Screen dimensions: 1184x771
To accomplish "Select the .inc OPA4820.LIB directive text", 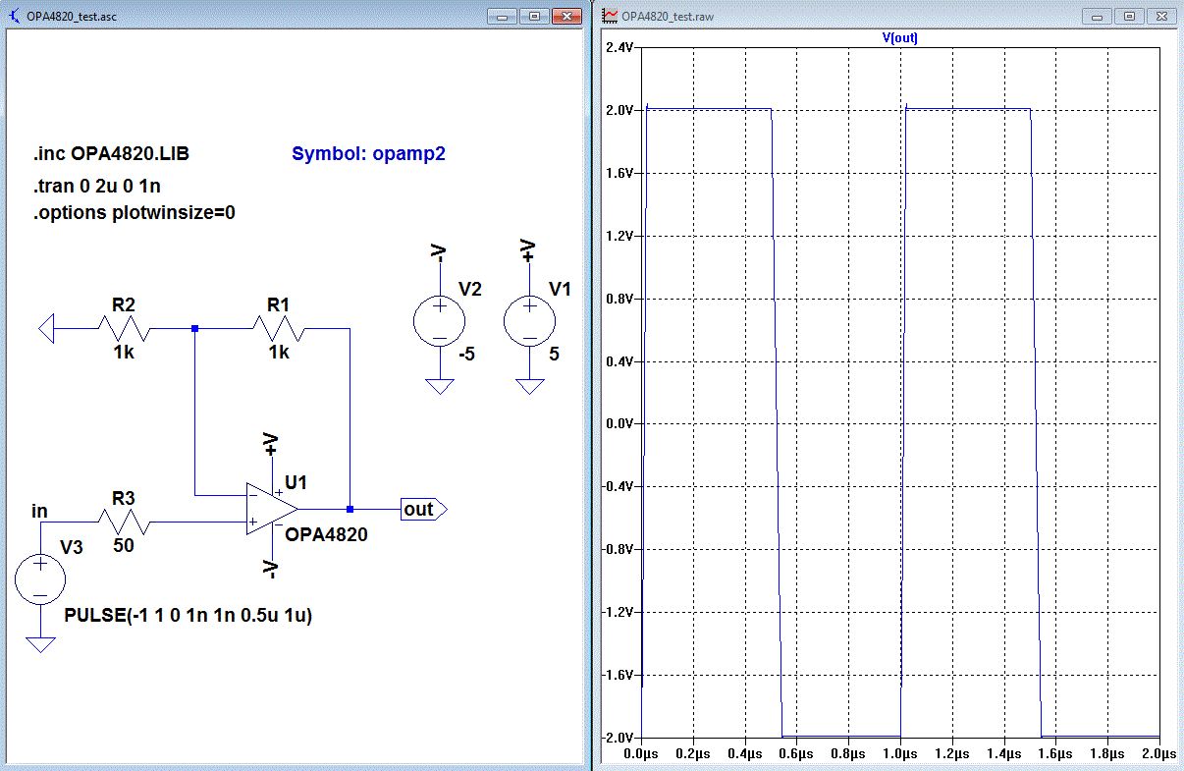I will click(x=125, y=155).
